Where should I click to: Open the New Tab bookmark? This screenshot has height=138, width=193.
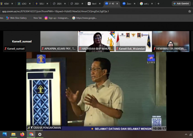pyautogui.click(x=37, y=18)
